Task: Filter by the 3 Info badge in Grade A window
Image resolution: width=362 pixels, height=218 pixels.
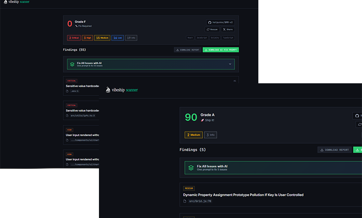Action: point(211,135)
